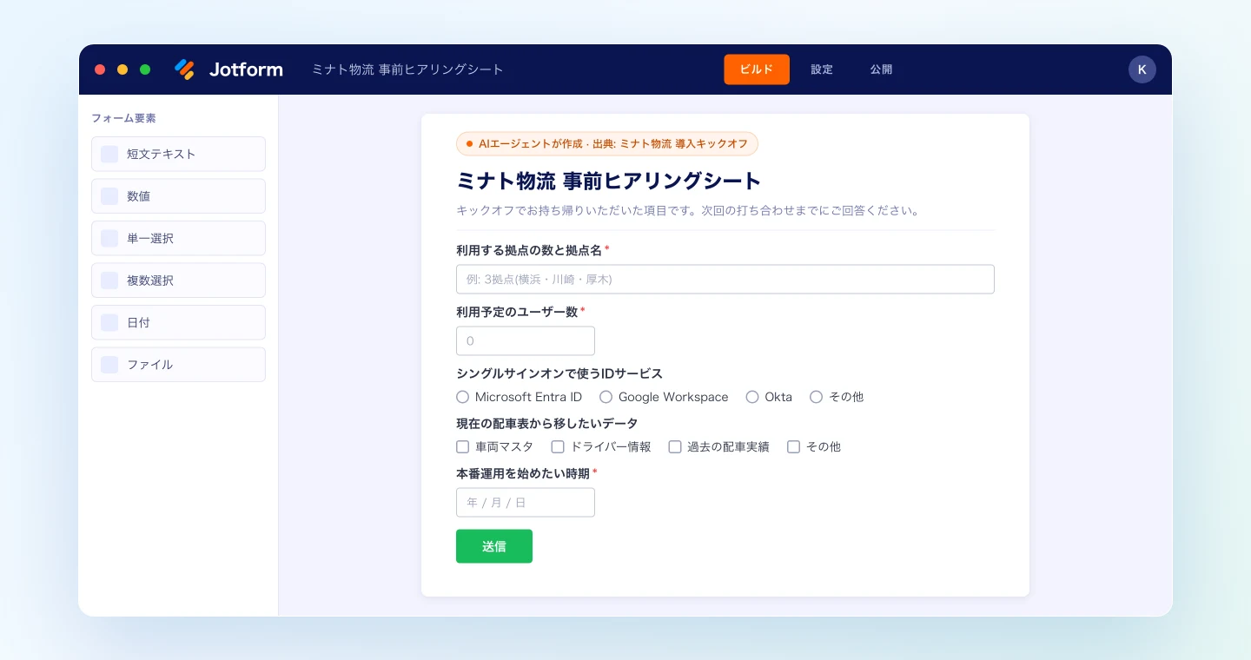Open the 設定 tab

pyautogui.click(x=822, y=69)
